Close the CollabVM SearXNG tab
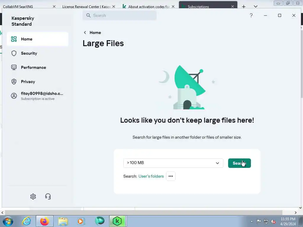This screenshot has width=303, height=227. coord(54,7)
